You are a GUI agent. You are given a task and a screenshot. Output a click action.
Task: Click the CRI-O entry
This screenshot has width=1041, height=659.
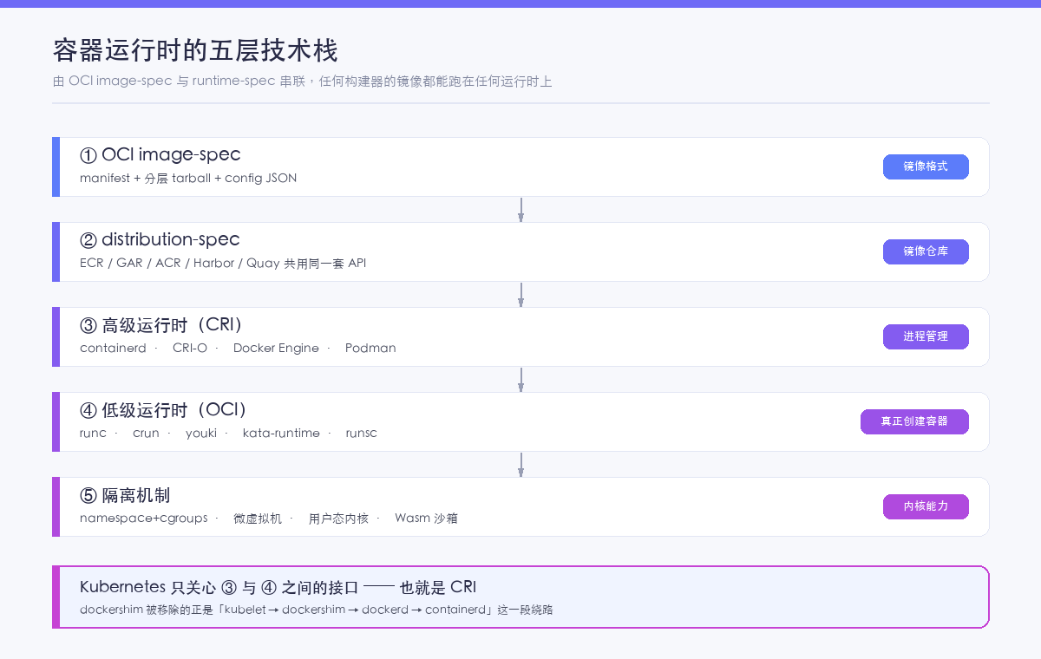190,348
